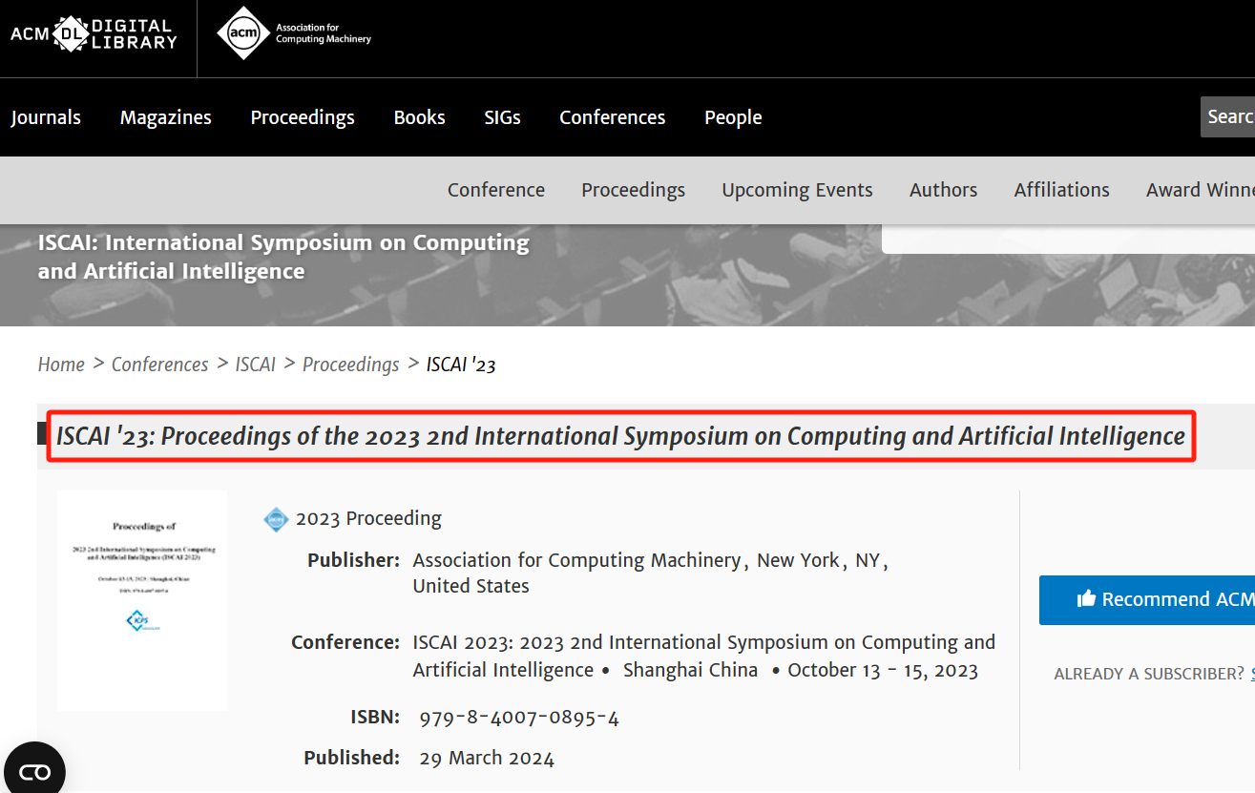
Task: Open the Magazines menu
Action: pyautogui.click(x=166, y=117)
